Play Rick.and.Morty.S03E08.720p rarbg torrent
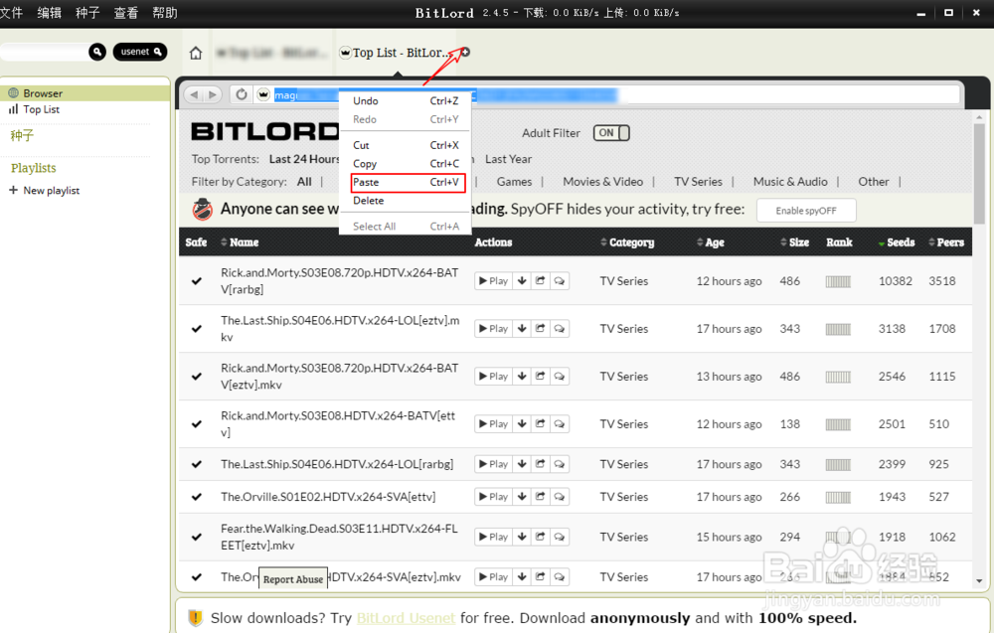Viewport: 994px width, 633px height. coord(493,280)
